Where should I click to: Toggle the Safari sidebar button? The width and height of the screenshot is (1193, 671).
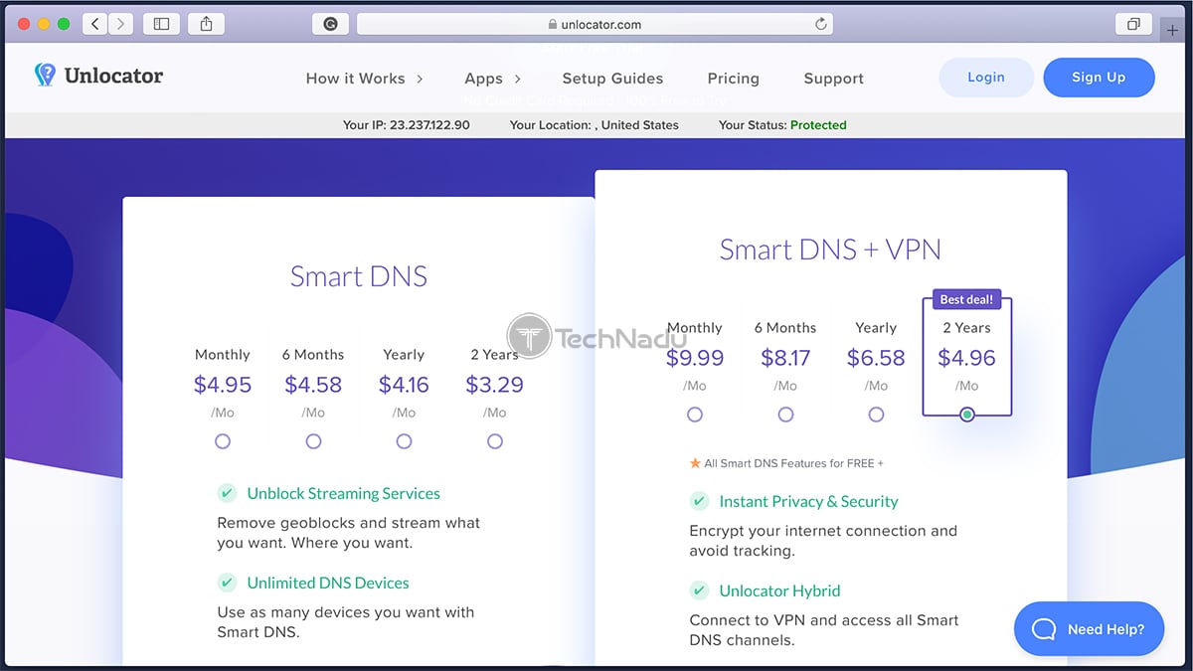pos(161,24)
